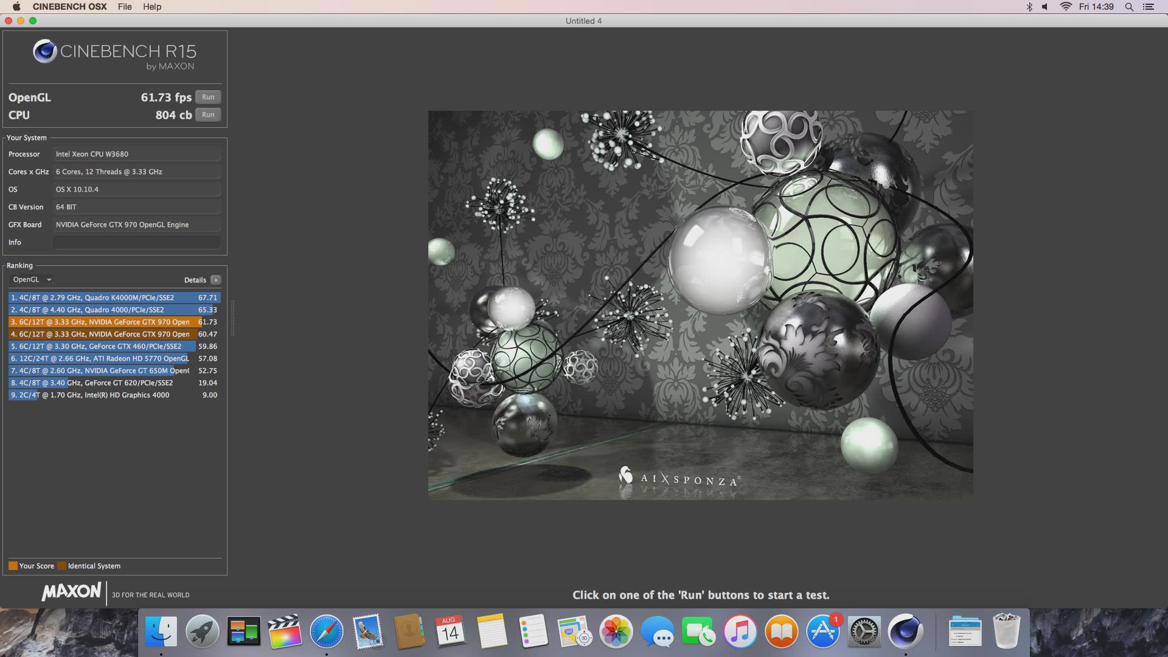Select ranking row ATI Radeon HD 5770

click(x=114, y=358)
